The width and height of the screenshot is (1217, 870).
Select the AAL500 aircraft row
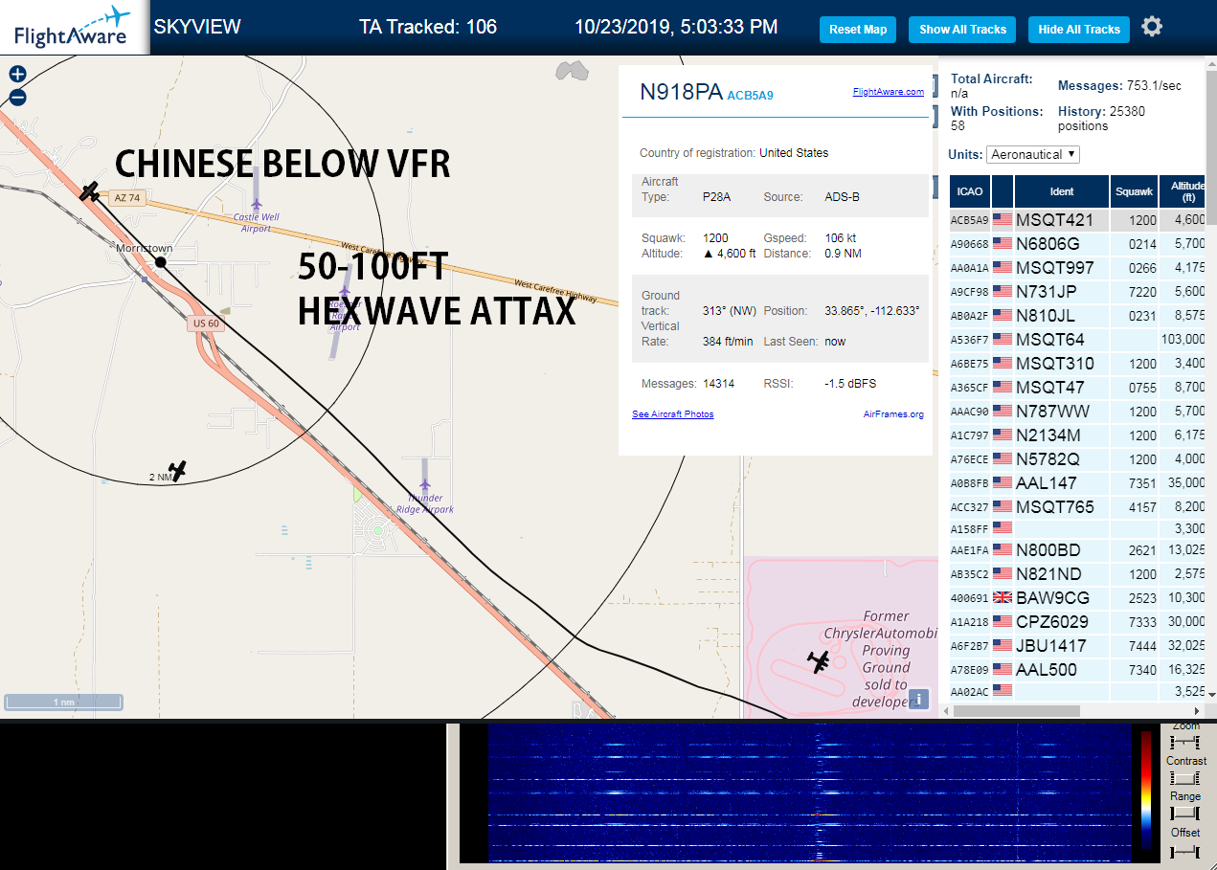(x=1078, y=670)
